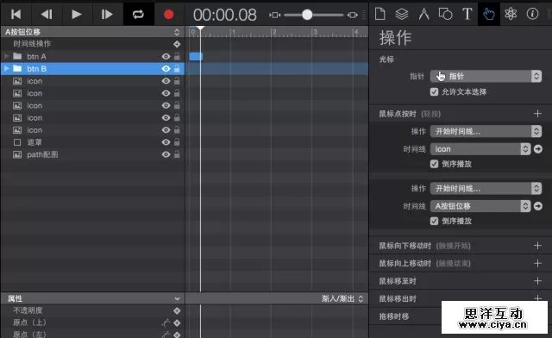Viewport: 552px width, 338px height.
Task: Select the 遮罩 layer
Action: tap(34, 142)
